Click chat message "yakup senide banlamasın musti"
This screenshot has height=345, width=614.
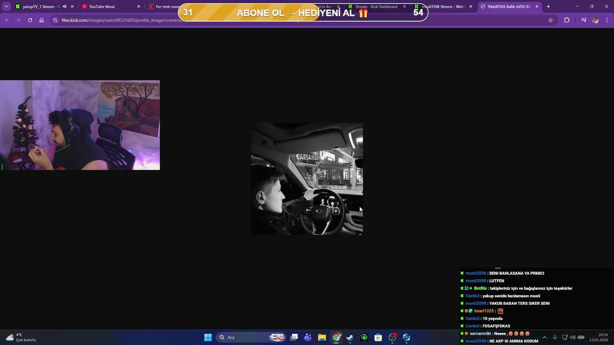(x=511, y=296)
